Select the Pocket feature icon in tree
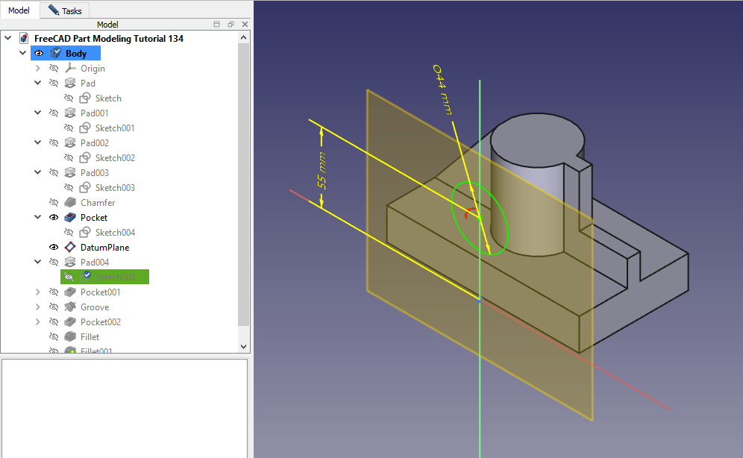This screenshot has width=743, height=458. pyautogui.click(x=70, y=218)
